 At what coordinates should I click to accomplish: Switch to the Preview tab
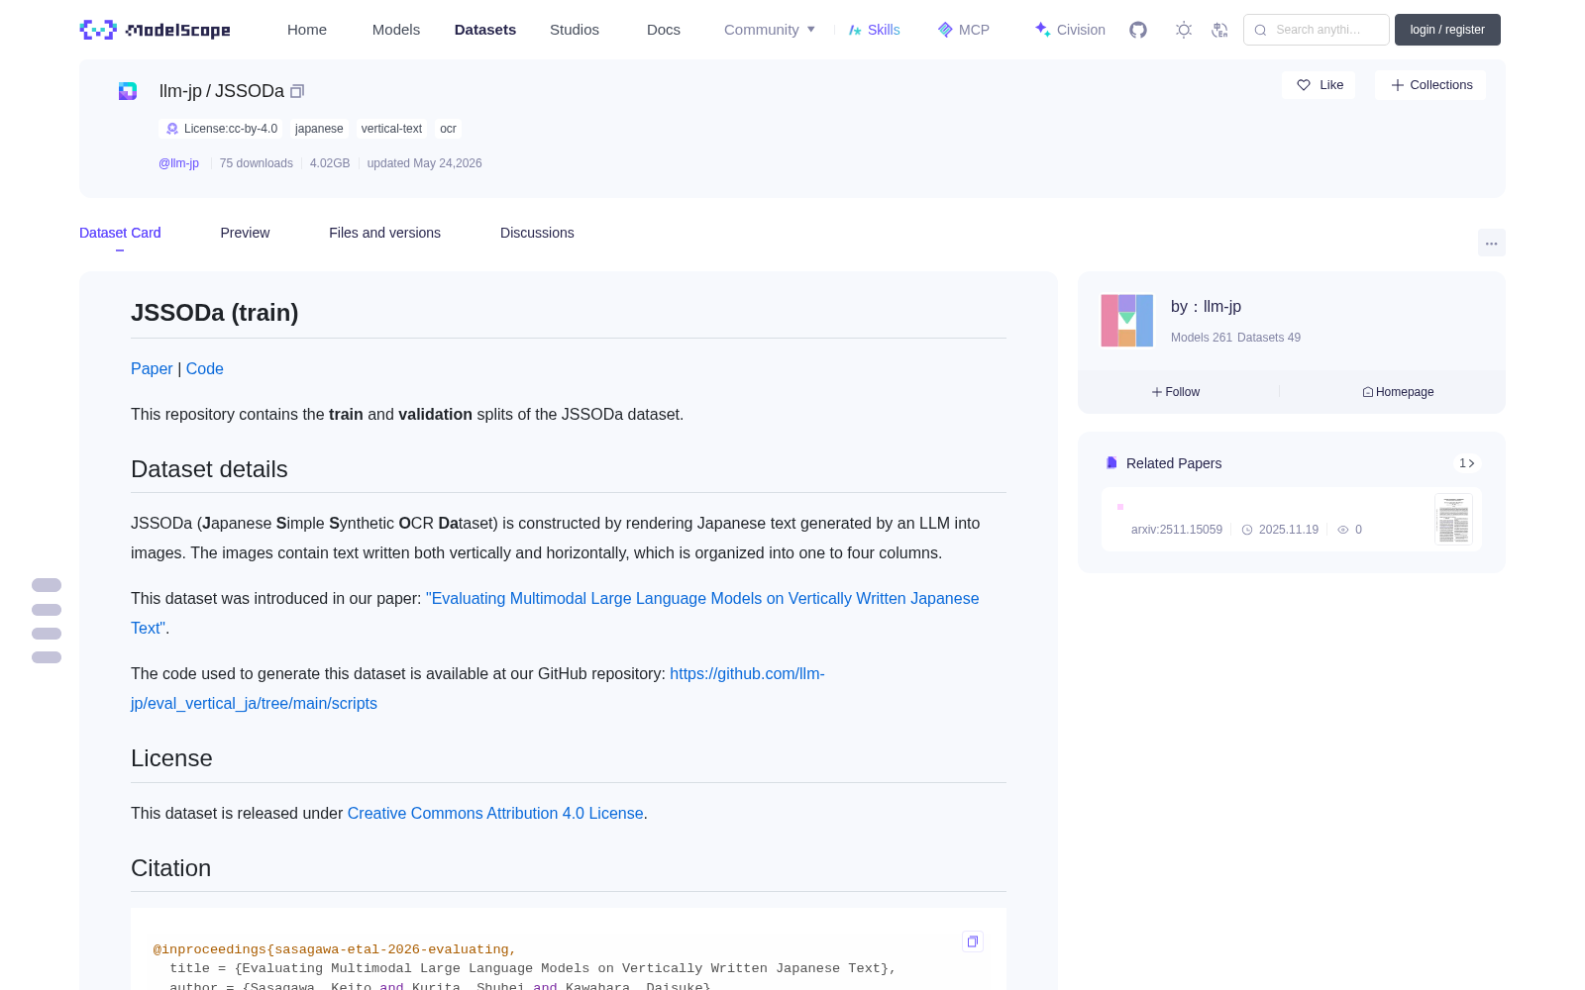coord(245,233)
